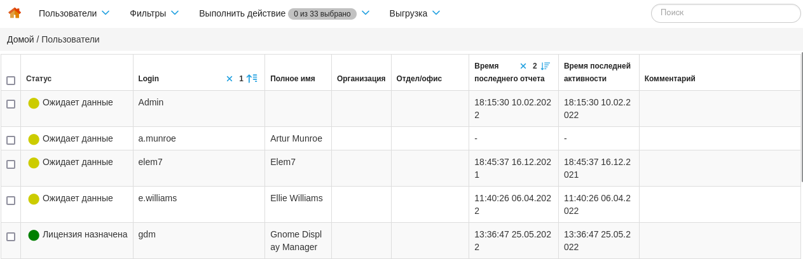This screenshot has height=259, width=803.
Task: Open the Выполнить действие dropdown
Action: pos(284,13)
